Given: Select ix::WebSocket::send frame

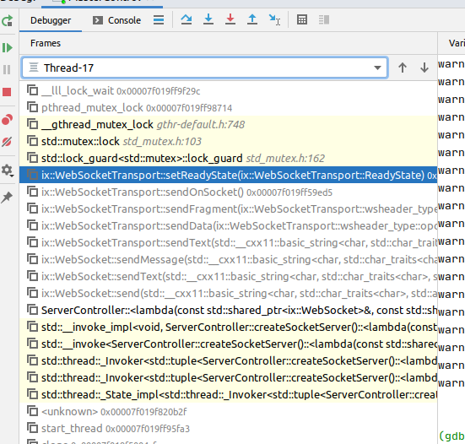Looking at the screenshot, I should tap(229, 294).
